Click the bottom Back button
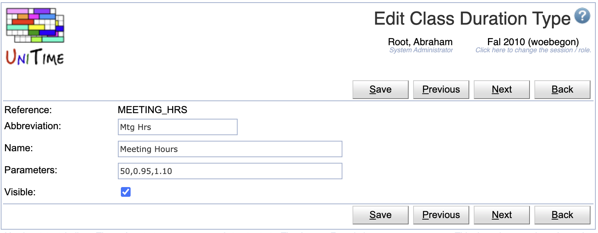 (562, 215)
